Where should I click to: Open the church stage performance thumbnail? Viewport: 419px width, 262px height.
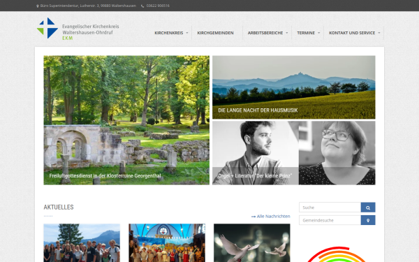(167, 242)
